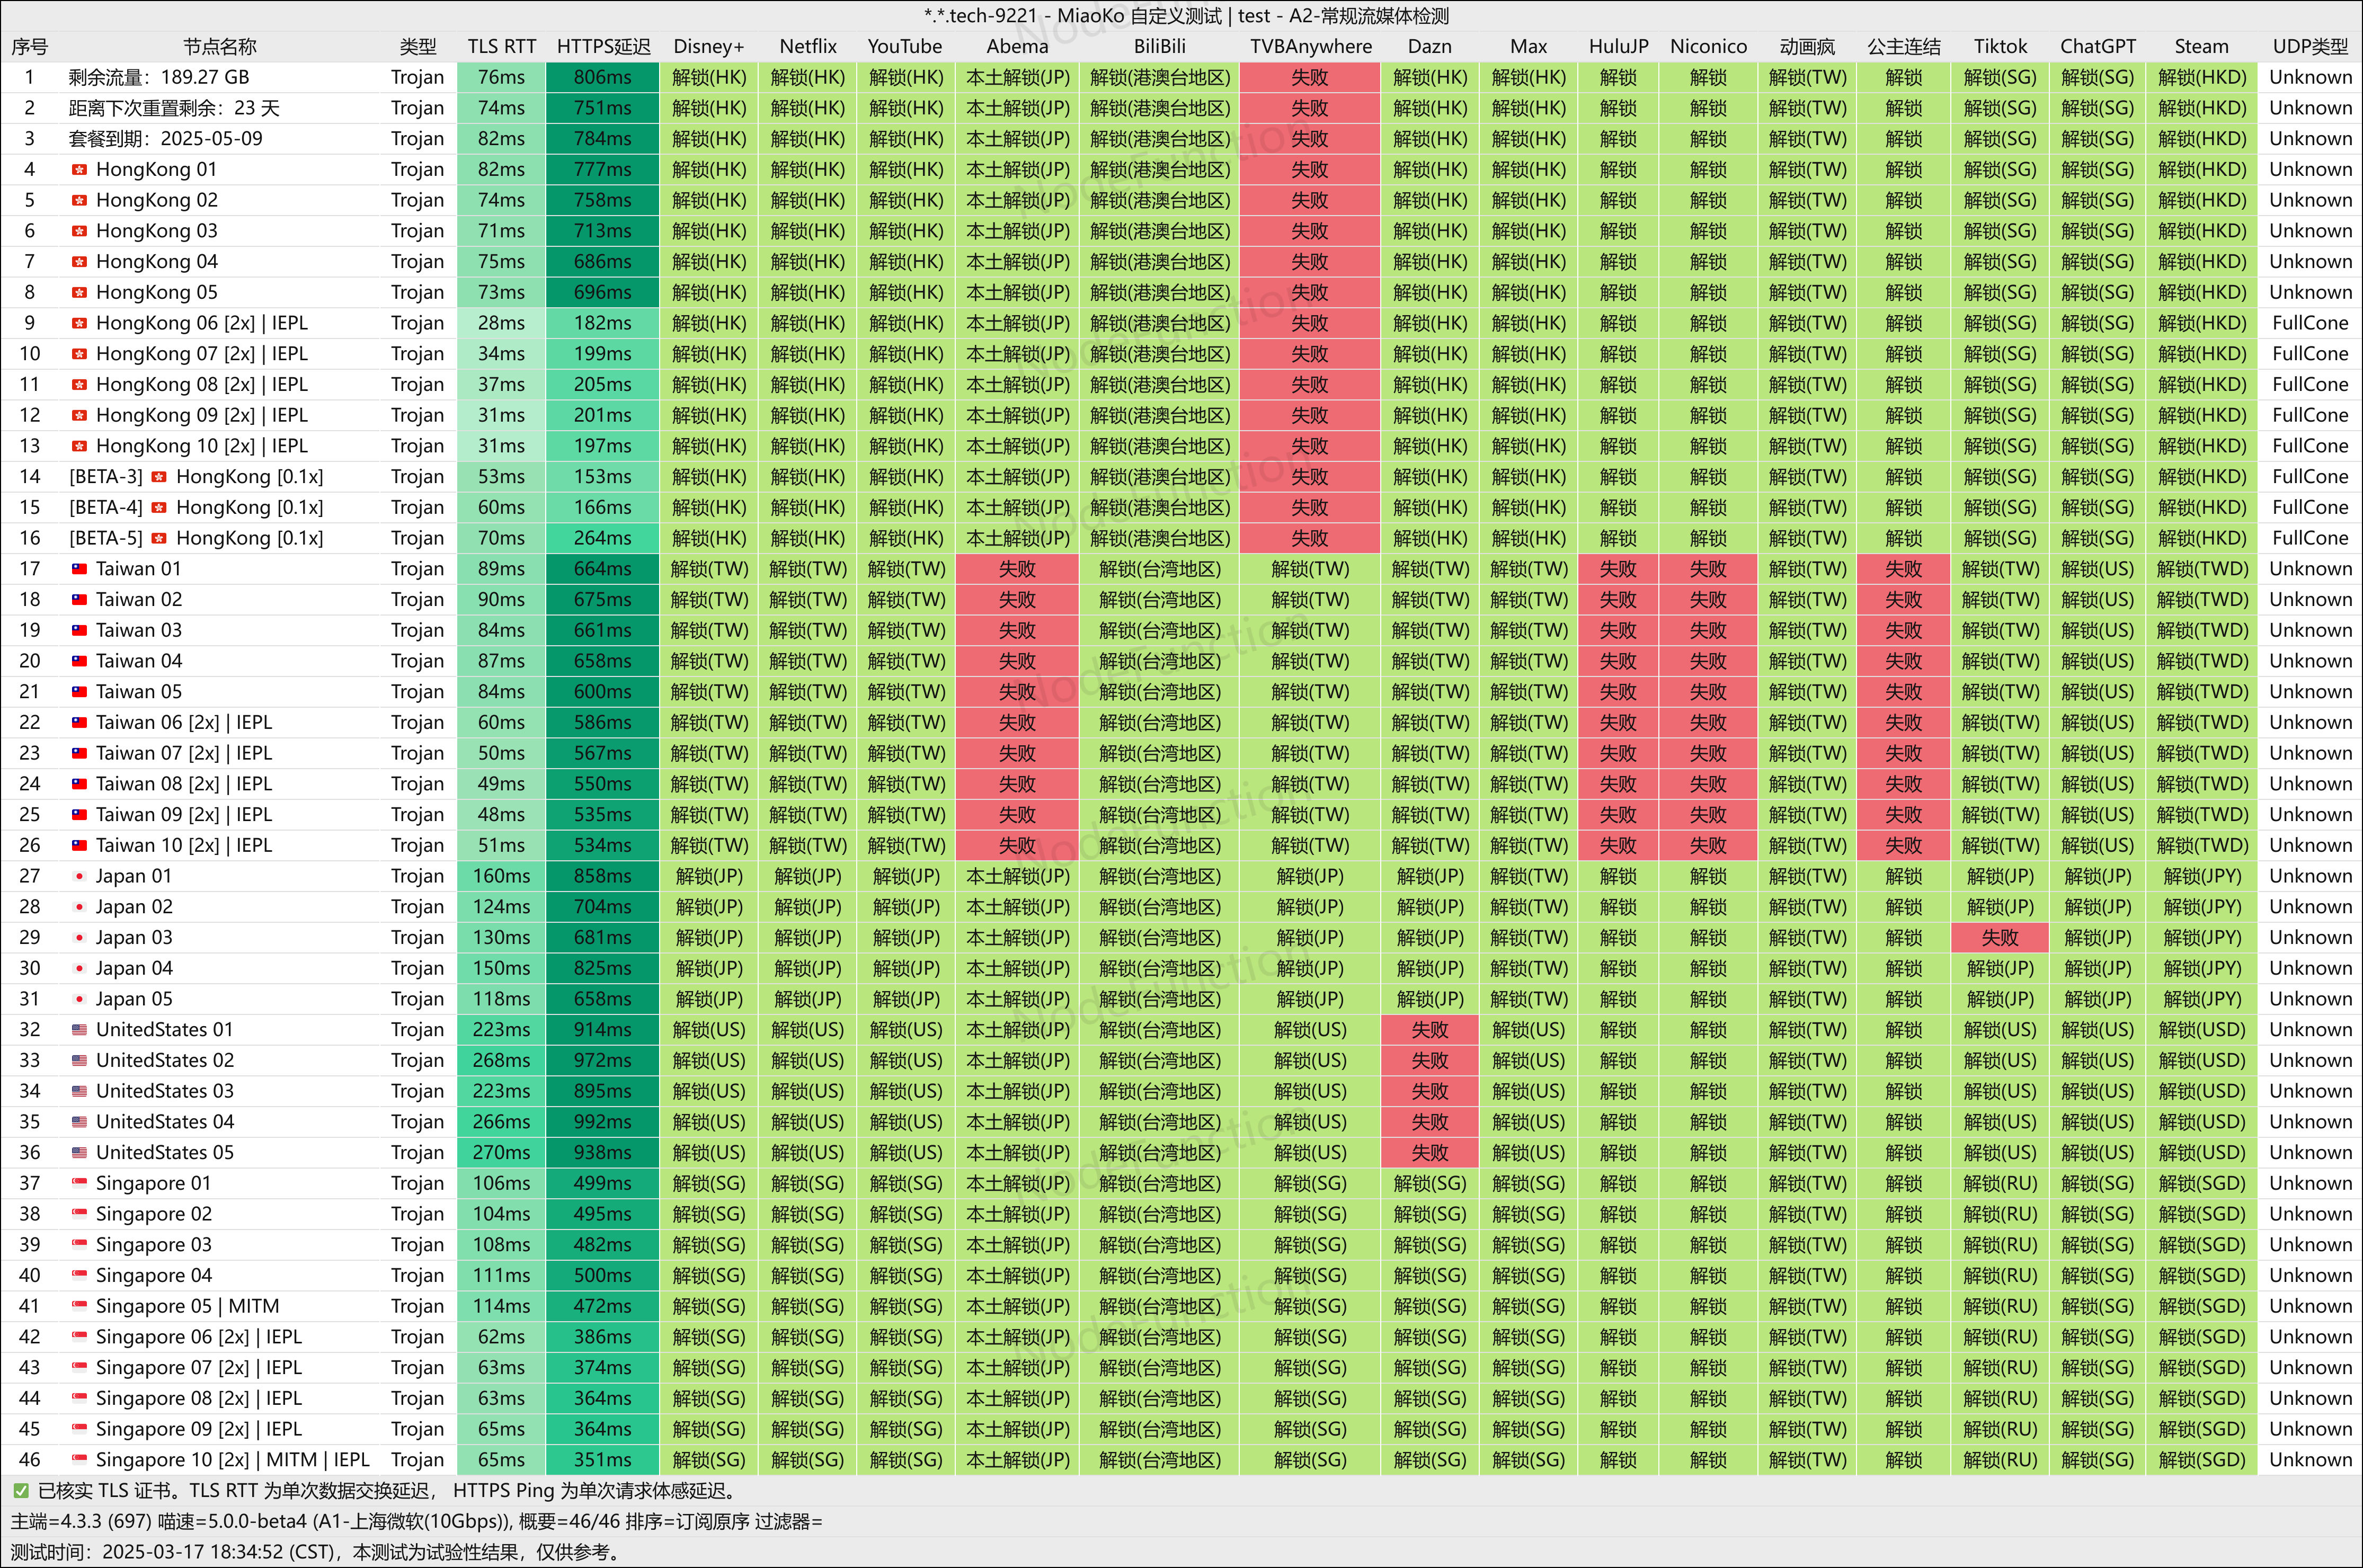Click the 序号 column header

(29, 47)
